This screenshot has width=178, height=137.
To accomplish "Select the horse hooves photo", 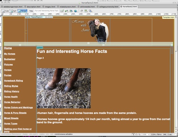I will point(64,88).
